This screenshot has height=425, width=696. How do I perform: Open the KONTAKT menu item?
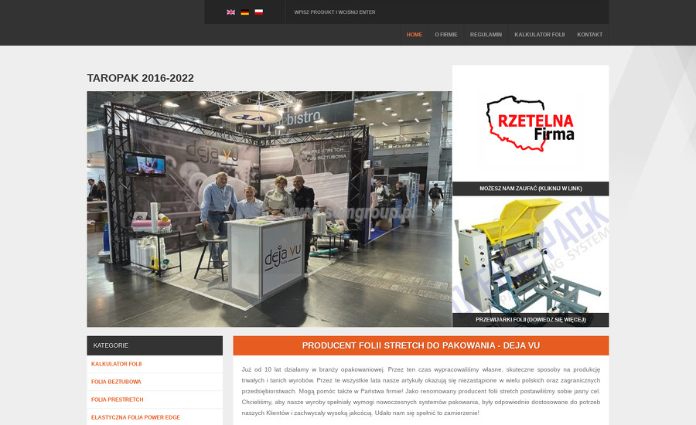click(589, 35)
